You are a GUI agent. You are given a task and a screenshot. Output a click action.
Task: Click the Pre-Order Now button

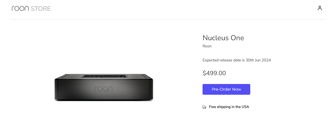(226, 89)
